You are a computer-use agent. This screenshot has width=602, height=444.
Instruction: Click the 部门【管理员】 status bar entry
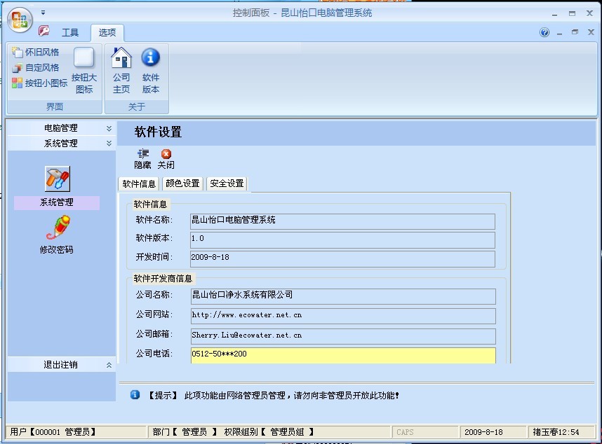click(x=185, y=432)
